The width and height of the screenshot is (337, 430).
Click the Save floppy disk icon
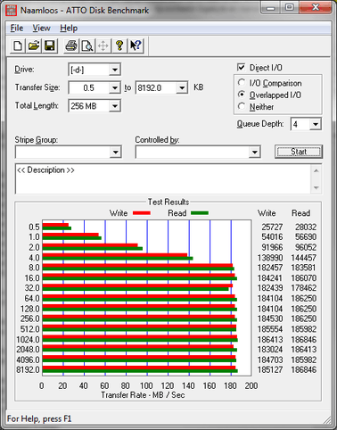pyautogui.click(x=50, y=45)
